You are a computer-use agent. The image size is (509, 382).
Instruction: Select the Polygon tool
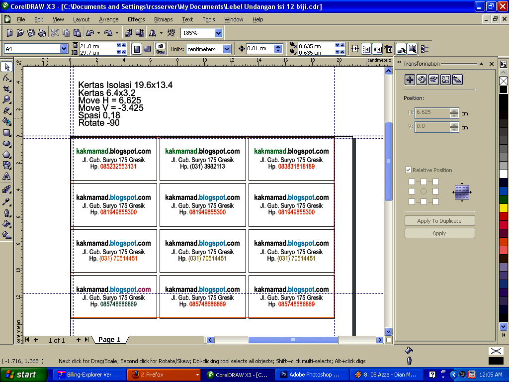pos(6,155)
